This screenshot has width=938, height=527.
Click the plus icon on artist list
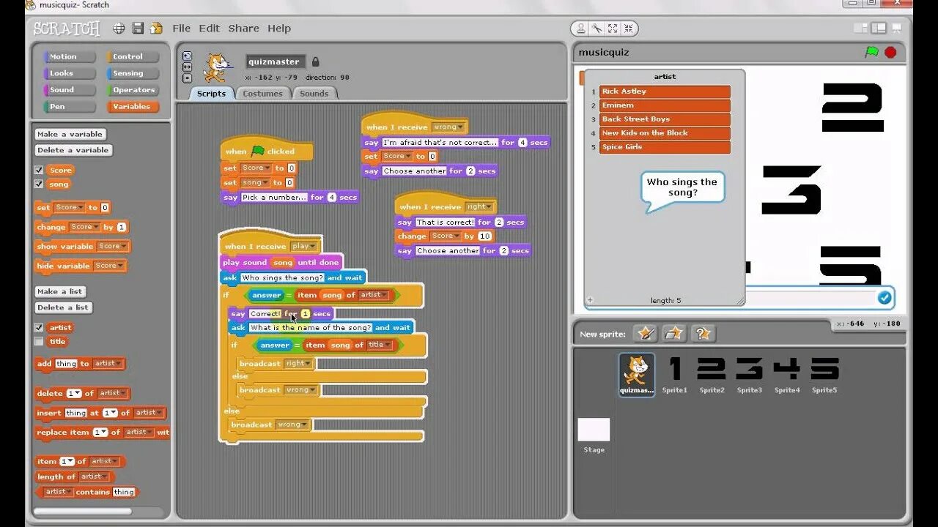pos(590,300)
